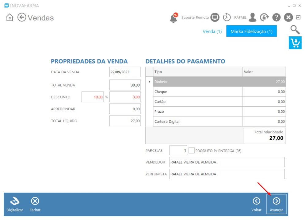Image resolution: width=305 pixels, height=220 pixels.
Task: Click the PERFUMISTA name field
Action: (x=227, y=174)
